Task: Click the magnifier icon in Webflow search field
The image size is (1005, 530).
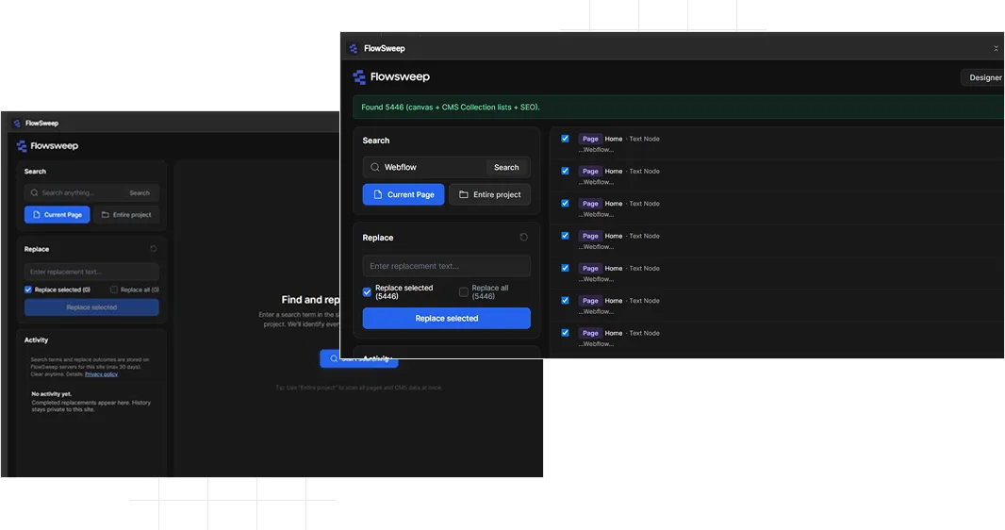Action: [x=375, y=167]
